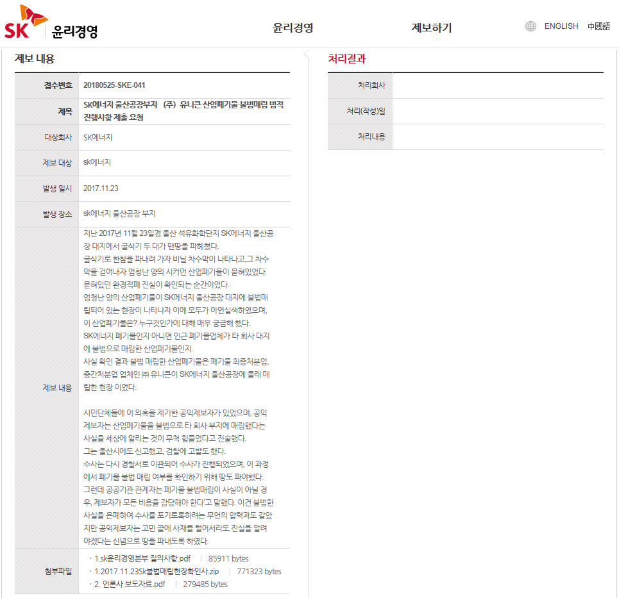Click the 발생 일시 row label
619x598 pixels.
pos(57,188)
